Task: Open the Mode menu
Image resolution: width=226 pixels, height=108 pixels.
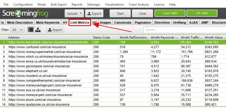Action: [x=42, y=5]
